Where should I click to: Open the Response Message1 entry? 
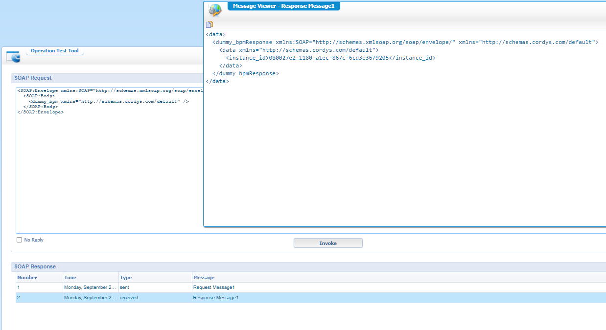215,297
